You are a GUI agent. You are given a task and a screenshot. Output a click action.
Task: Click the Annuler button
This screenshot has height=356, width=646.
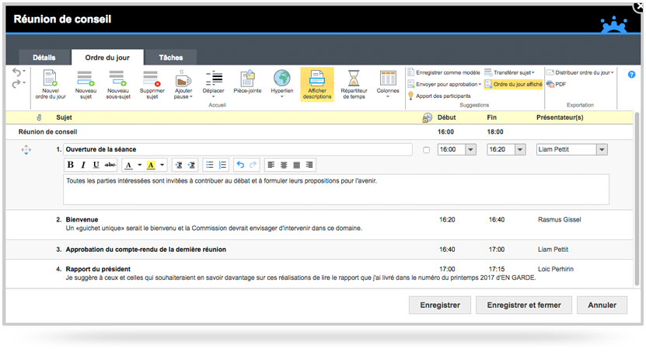pos(602,305)
